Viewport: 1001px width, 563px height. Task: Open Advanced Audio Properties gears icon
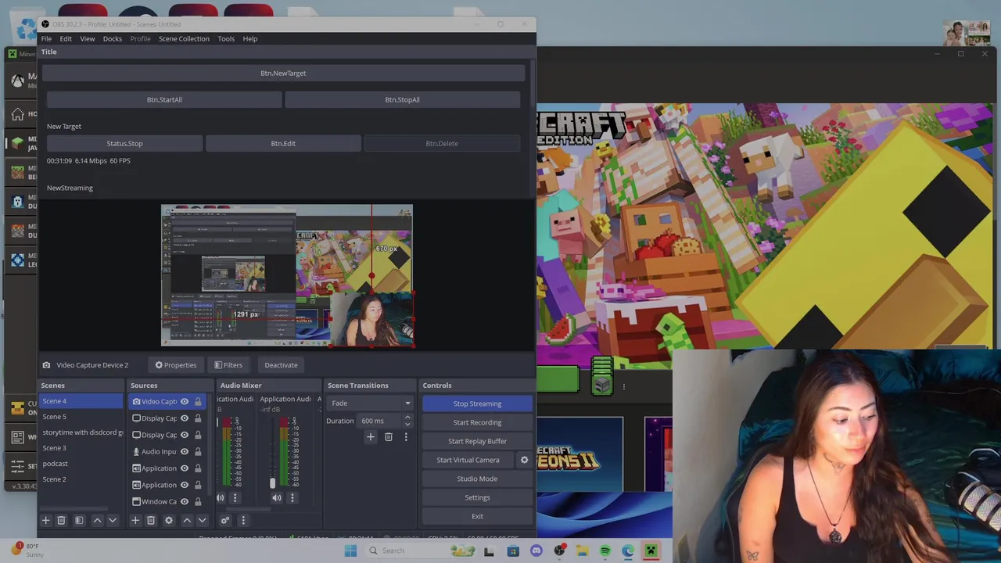pyautogui.click(x=225, y=520)
